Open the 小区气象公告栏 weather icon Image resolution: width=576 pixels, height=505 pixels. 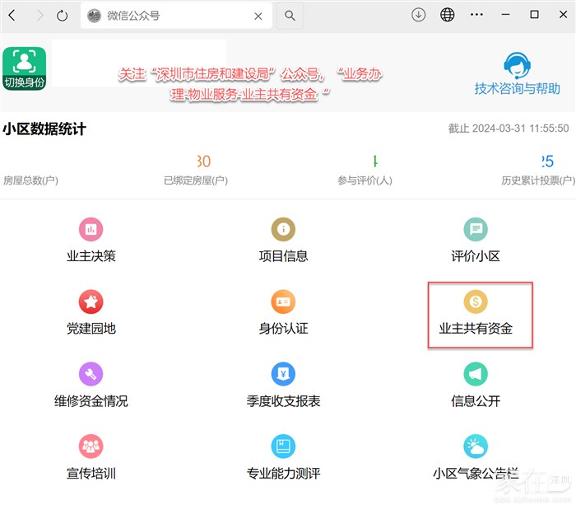[x=475, y=447]
